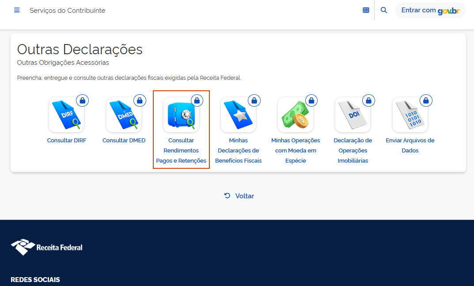Click the DMED file icon
474x286 pixels.
click(124, 115)
